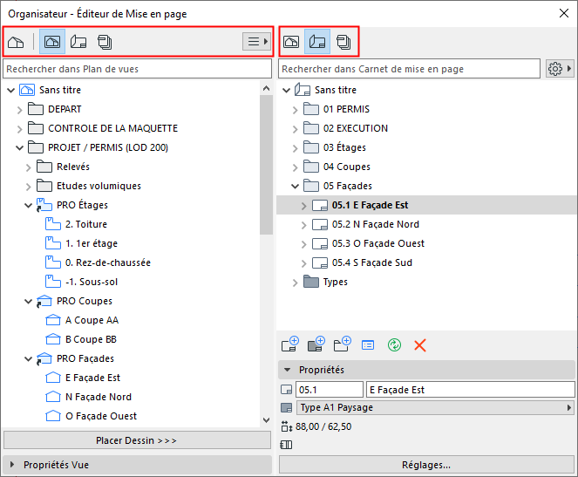Expand the '03 Étages' subset
Image resolution: width=578 pixels, height=477 pixels.
coord(295,148)
